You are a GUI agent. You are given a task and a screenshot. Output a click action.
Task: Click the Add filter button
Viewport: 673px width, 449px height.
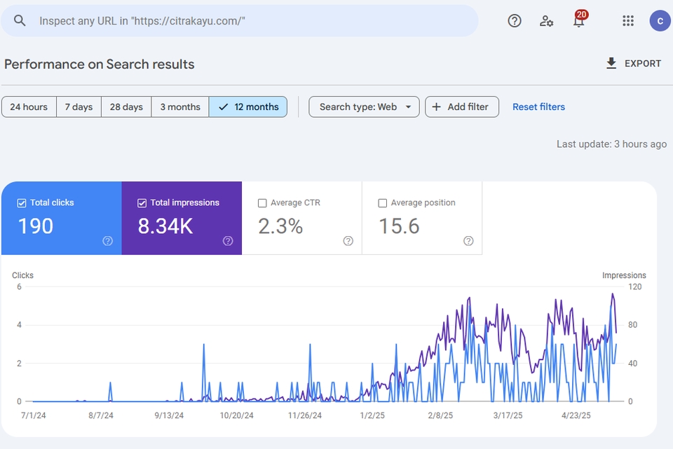461,107
